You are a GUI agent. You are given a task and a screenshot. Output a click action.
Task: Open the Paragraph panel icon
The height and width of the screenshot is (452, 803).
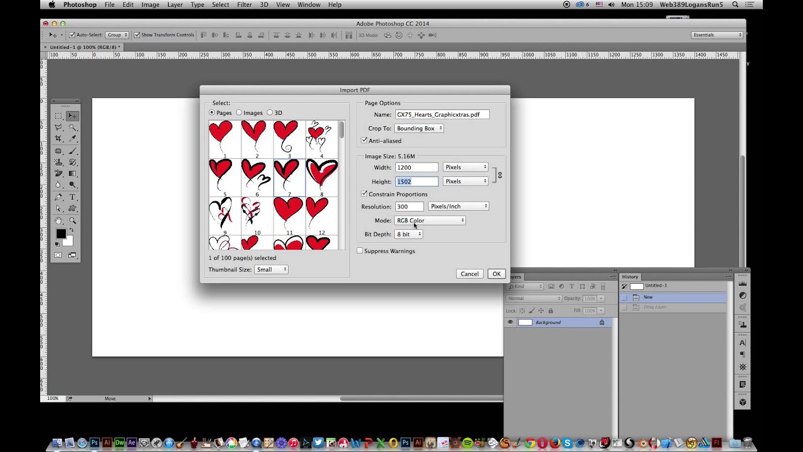click(x=743, y=355)
